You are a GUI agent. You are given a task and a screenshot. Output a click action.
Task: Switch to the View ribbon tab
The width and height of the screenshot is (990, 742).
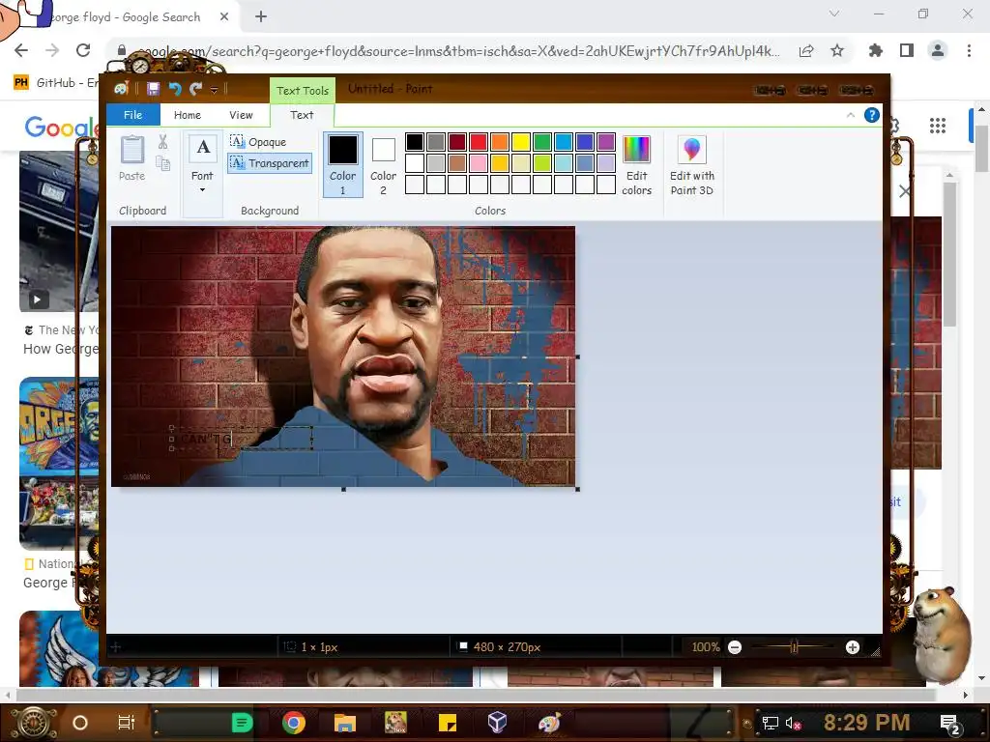tap(241, 115)
